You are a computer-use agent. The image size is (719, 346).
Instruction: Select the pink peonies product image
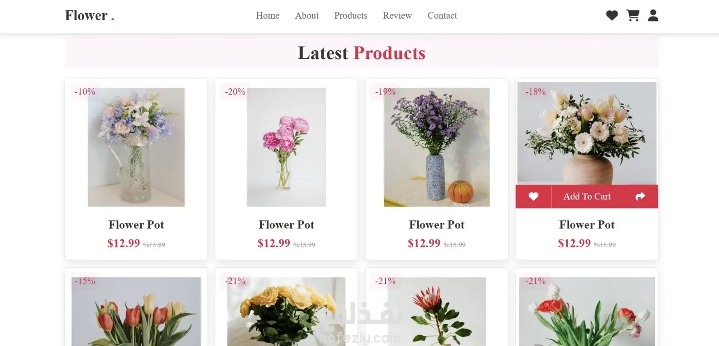point(286,147)
